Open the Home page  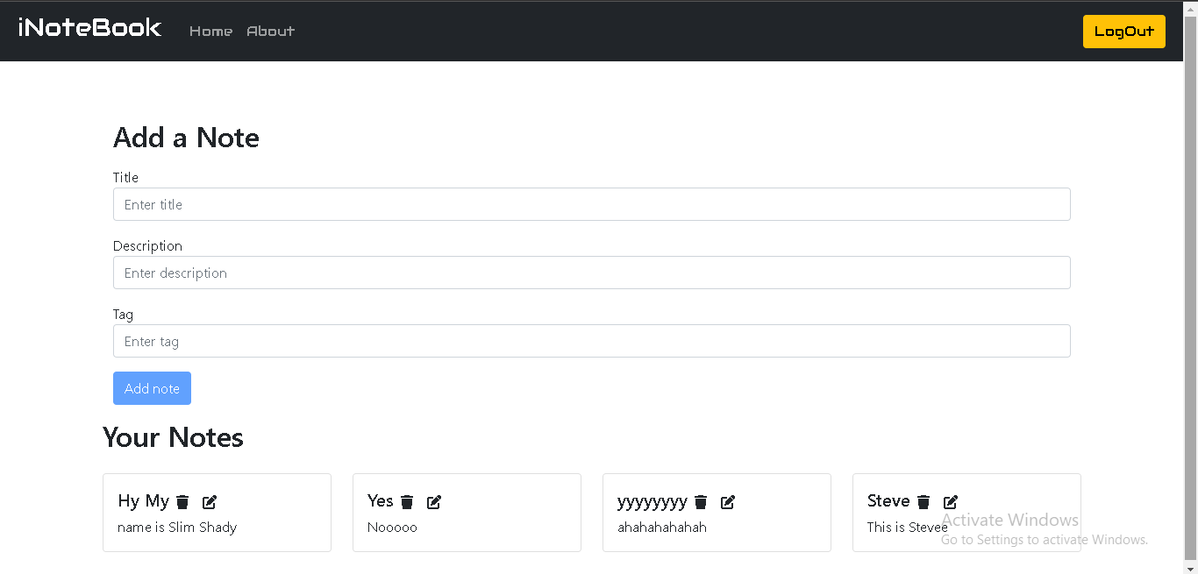210,31
